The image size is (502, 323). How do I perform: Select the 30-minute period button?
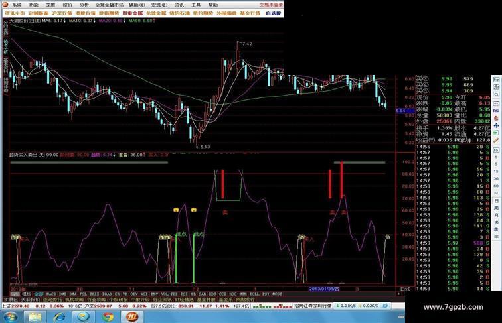point(496,179)
